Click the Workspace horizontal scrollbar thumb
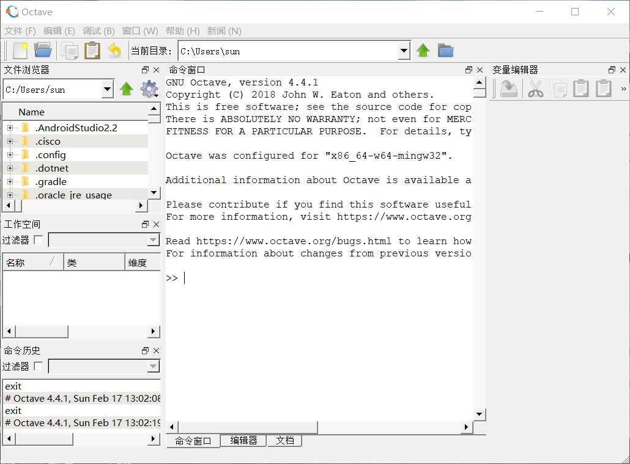Image resolution: width=630 pixels, height=464 pixels. point(42,332)
